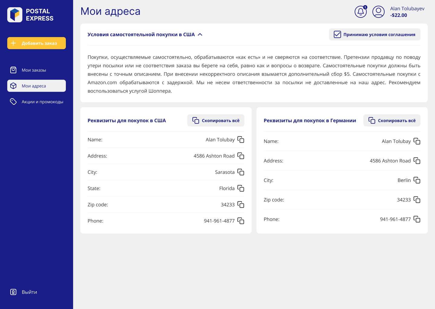Copy the state Florida
This screenshot has height=309, width=435.
click(241, 188)
